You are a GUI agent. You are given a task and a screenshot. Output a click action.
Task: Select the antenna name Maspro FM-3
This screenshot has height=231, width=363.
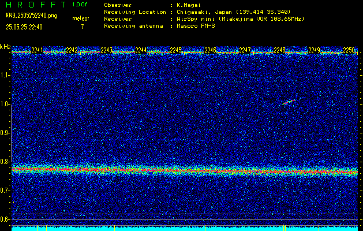(196, 26)
